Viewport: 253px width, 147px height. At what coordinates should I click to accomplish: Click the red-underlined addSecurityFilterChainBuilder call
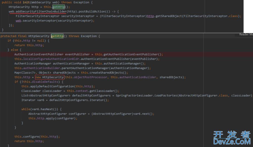click(x=41, y=12)
